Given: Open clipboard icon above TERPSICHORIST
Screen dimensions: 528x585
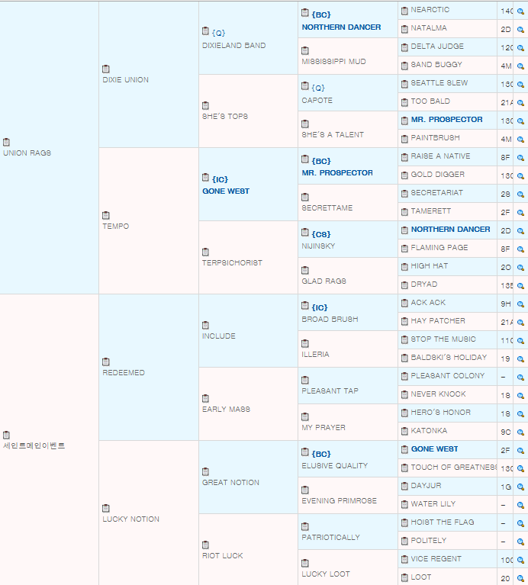Looking at the screenshot, I should (205, 252).
